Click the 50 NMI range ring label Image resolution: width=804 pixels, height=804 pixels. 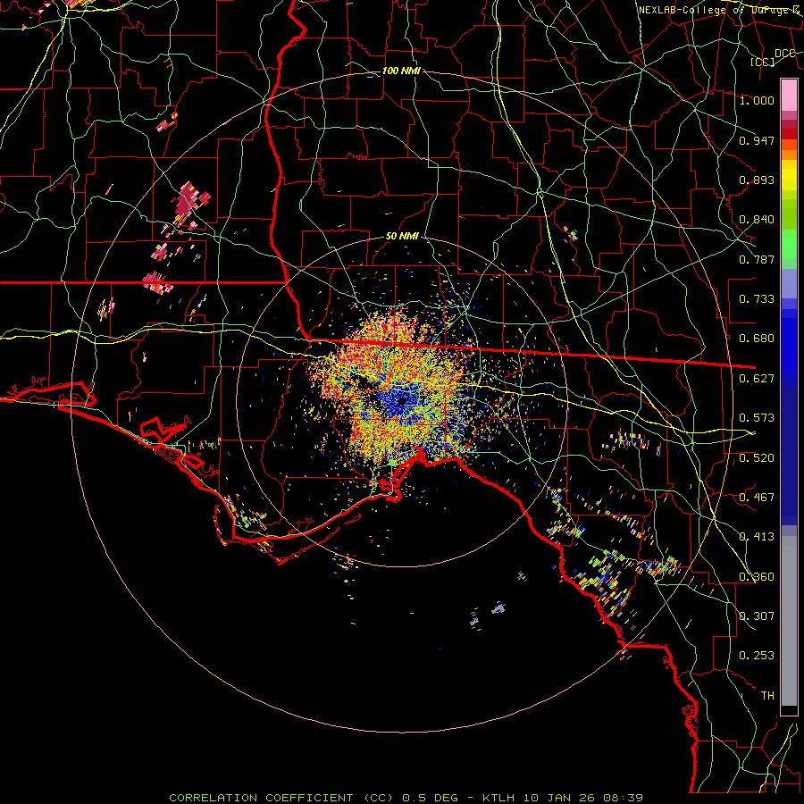tap(402, 236)
